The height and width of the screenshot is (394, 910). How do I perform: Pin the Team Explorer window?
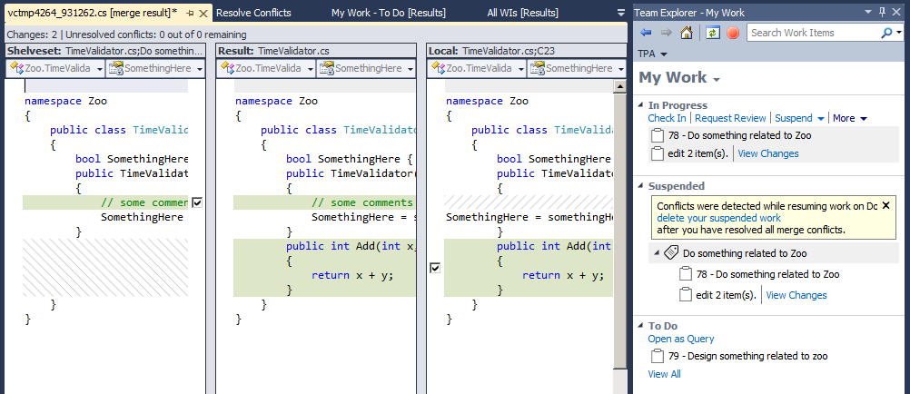pyautogui.click(x=882, y=11)
